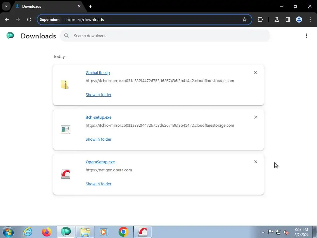Screen dimensions: 317x238
Task: Open the Supermium main three-dot menu
Action: coord(310,20)
